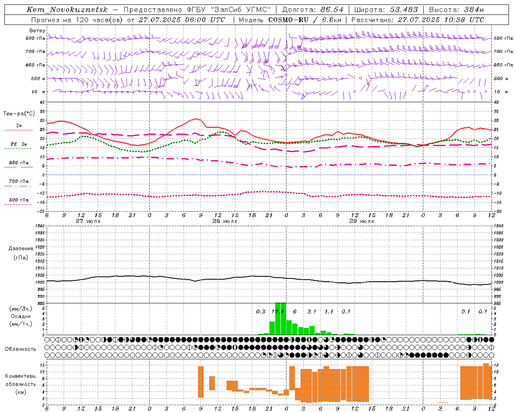515x412 pixels.
Task: Select the (км) unit label
Action: pyautogui.click(x=21, y=392)
